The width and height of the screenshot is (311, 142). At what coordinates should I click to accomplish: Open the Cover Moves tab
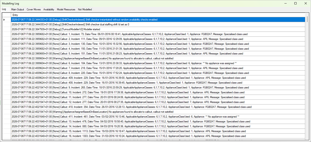click(x=34, y=9)
